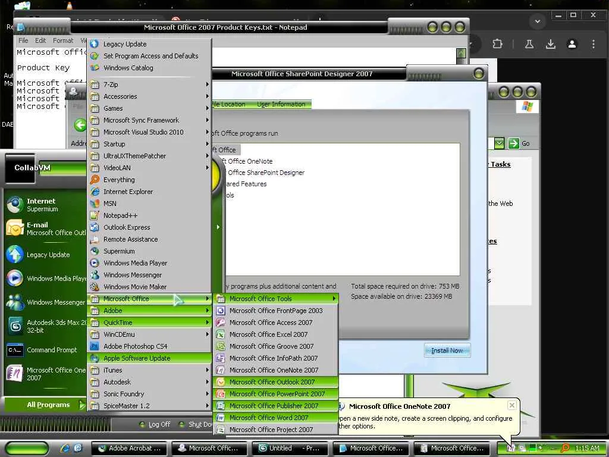Launch Autodesk 3ds Max from Start menu
Viewport: 609px width, 457px height.
coord(45,326)
